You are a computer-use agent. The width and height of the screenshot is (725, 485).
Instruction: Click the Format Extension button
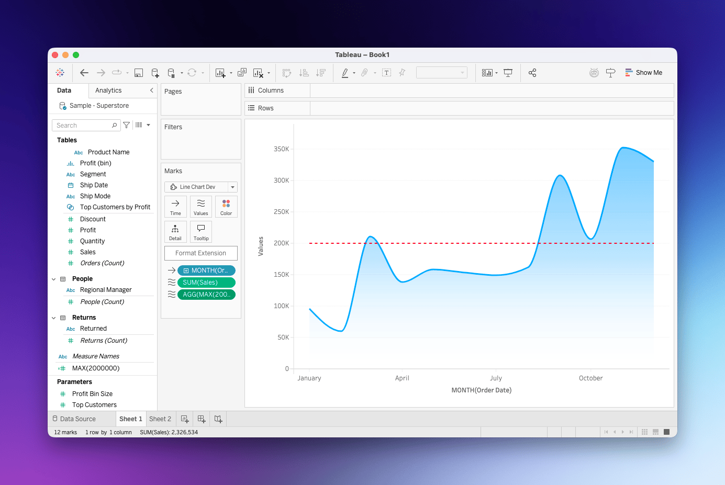point(201,253)
